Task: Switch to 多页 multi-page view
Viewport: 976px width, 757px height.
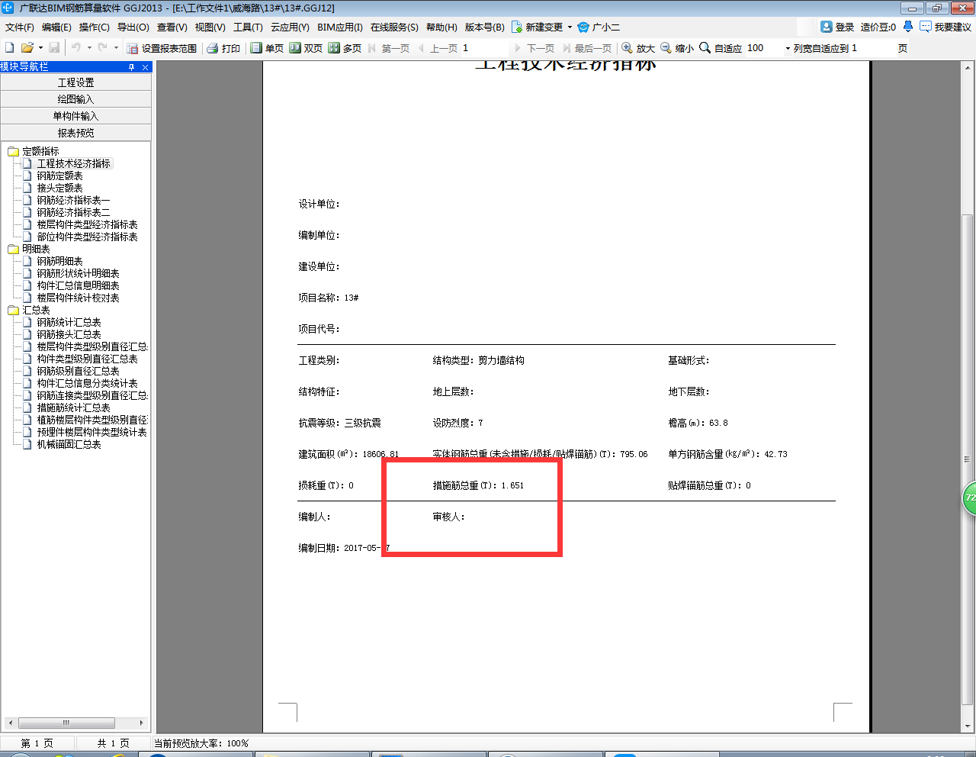Action: tap(345, 48)
